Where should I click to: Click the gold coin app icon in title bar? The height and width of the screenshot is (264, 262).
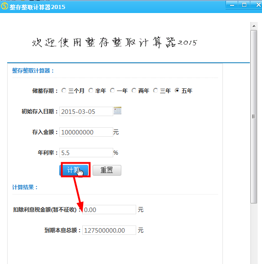pyautogui.click(x=4, y=6)
